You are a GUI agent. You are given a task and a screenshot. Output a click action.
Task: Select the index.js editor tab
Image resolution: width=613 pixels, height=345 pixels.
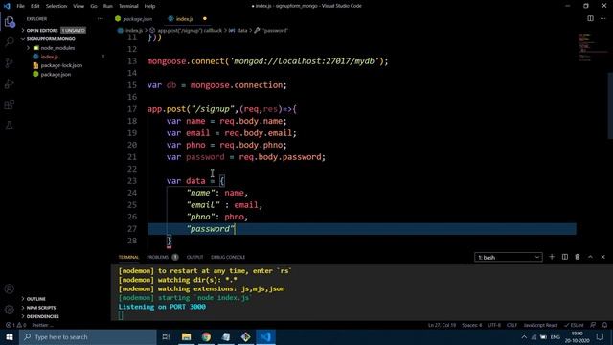point(184,19)
